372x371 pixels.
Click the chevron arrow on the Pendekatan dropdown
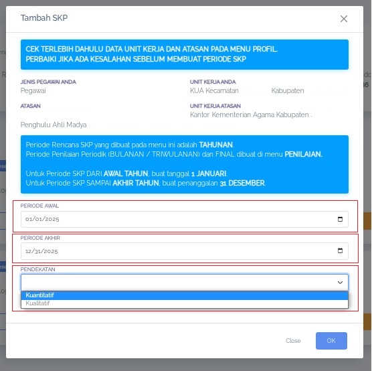(x=340, y=283)
